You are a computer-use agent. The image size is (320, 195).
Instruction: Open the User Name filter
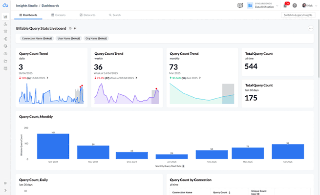68,39
